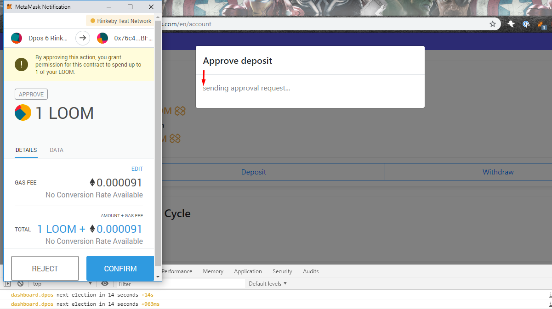
Task: Open the Rinkeby Test Network selector
Action: click(x=120, y=21)
